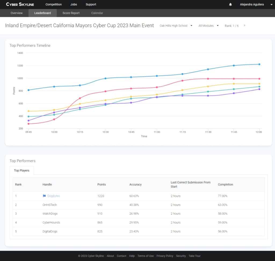Screen dimensions: 275x261
Task: Click the help icon next to Rank
Action: (x=244, y=26)
